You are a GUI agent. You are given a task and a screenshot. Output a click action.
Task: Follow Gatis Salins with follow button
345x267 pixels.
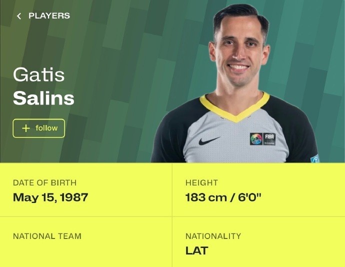(x=39, y=128)
